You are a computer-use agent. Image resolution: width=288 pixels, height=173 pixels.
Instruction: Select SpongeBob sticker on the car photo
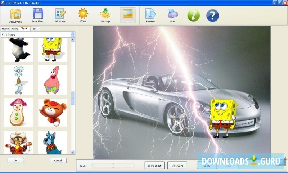pos(223,118)
